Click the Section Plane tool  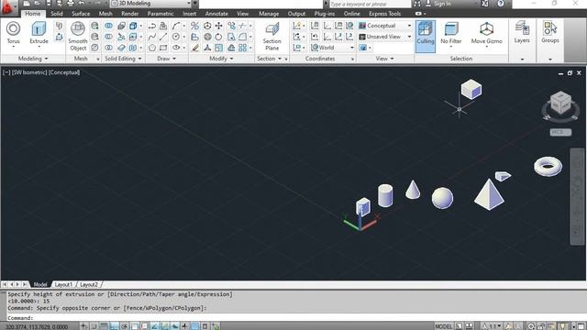click(272, 36)
